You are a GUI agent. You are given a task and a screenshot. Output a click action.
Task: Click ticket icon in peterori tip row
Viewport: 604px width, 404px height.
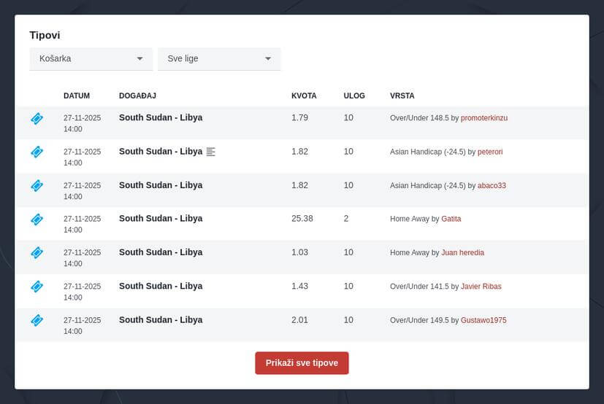tap(37, 152)
